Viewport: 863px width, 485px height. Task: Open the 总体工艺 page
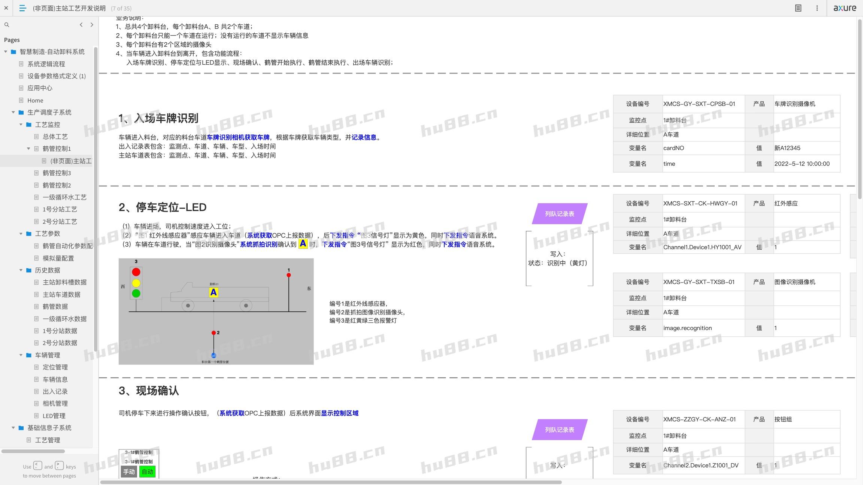(x=55, y=137)
